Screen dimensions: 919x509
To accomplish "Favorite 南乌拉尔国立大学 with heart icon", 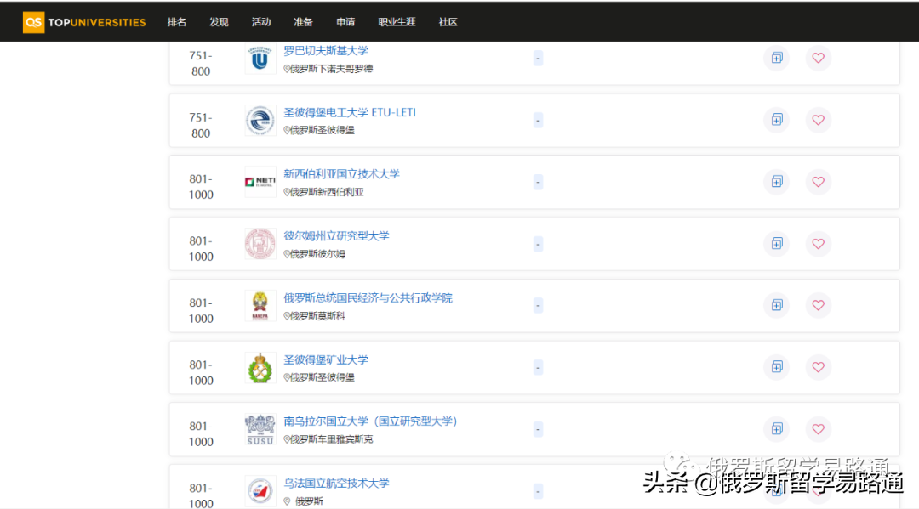I will 819,429.
